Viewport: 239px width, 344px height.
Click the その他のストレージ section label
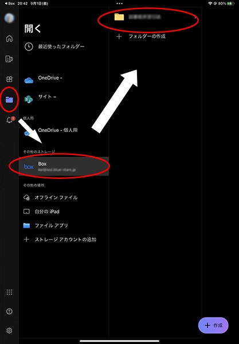(39, 151)
